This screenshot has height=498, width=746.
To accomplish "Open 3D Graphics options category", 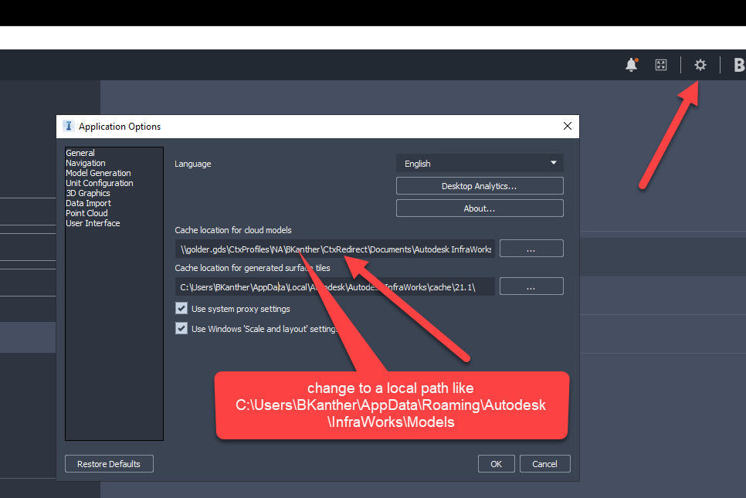I will tap(88, 192).
